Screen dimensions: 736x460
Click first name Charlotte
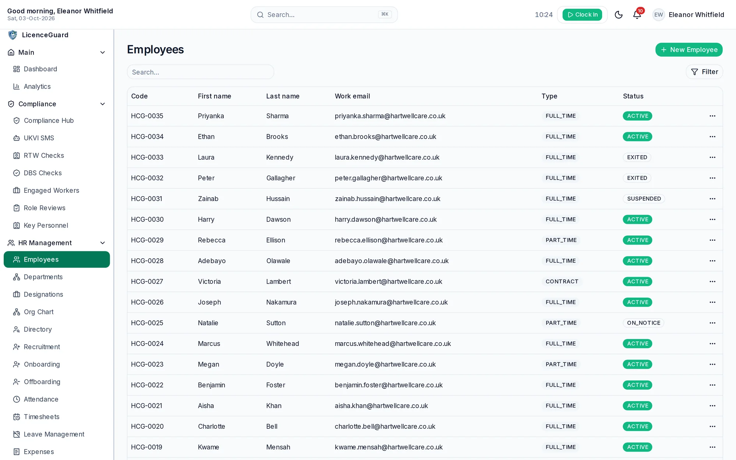point(211,427)
